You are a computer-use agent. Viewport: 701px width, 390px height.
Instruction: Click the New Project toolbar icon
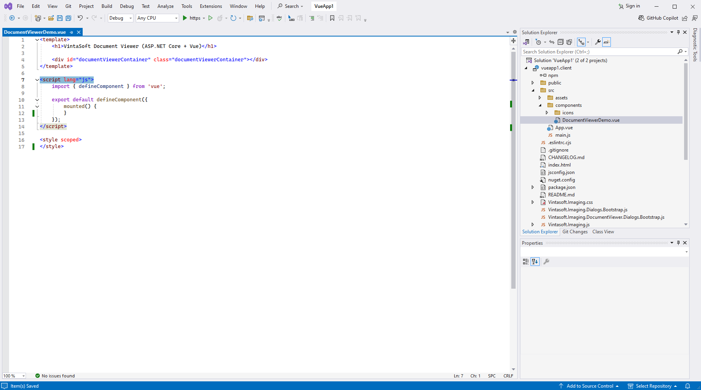click(38, 18)
